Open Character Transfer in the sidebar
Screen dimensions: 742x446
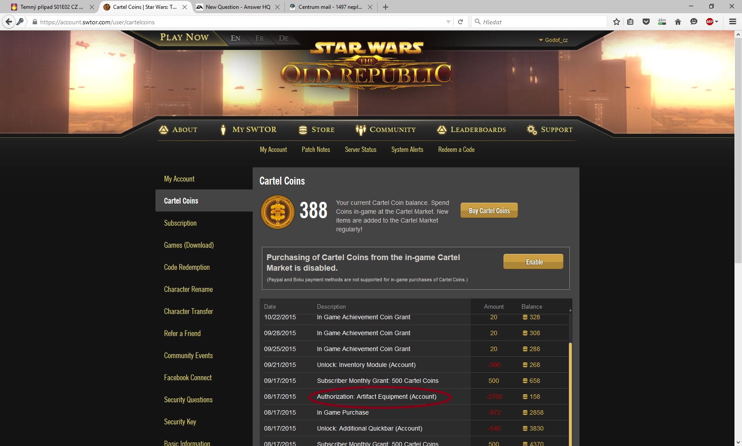(x=188, y=311)
